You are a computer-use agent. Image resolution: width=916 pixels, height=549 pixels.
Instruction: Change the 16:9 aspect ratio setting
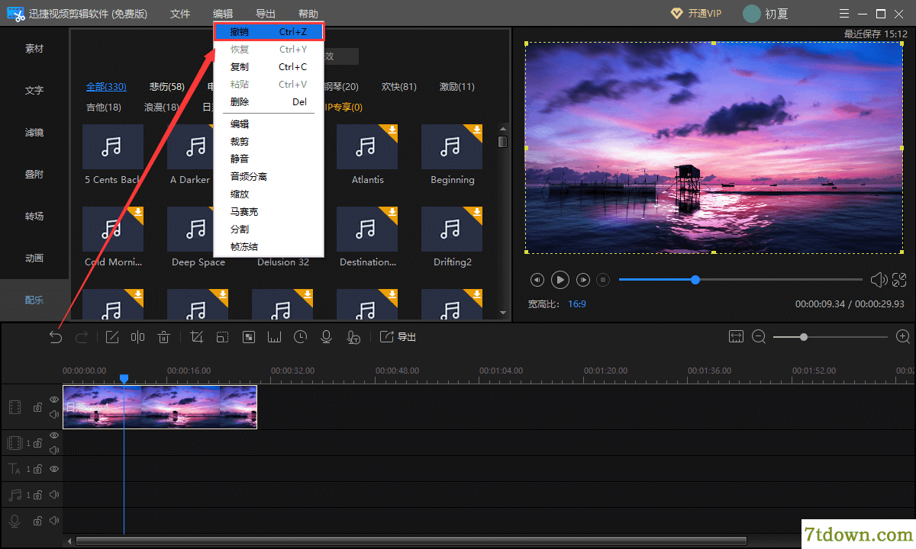tap(577, 303)
